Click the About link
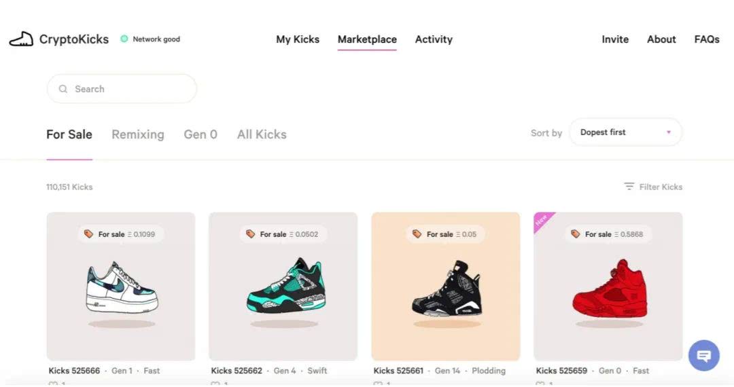734x387 pixels. click(661, 39)
